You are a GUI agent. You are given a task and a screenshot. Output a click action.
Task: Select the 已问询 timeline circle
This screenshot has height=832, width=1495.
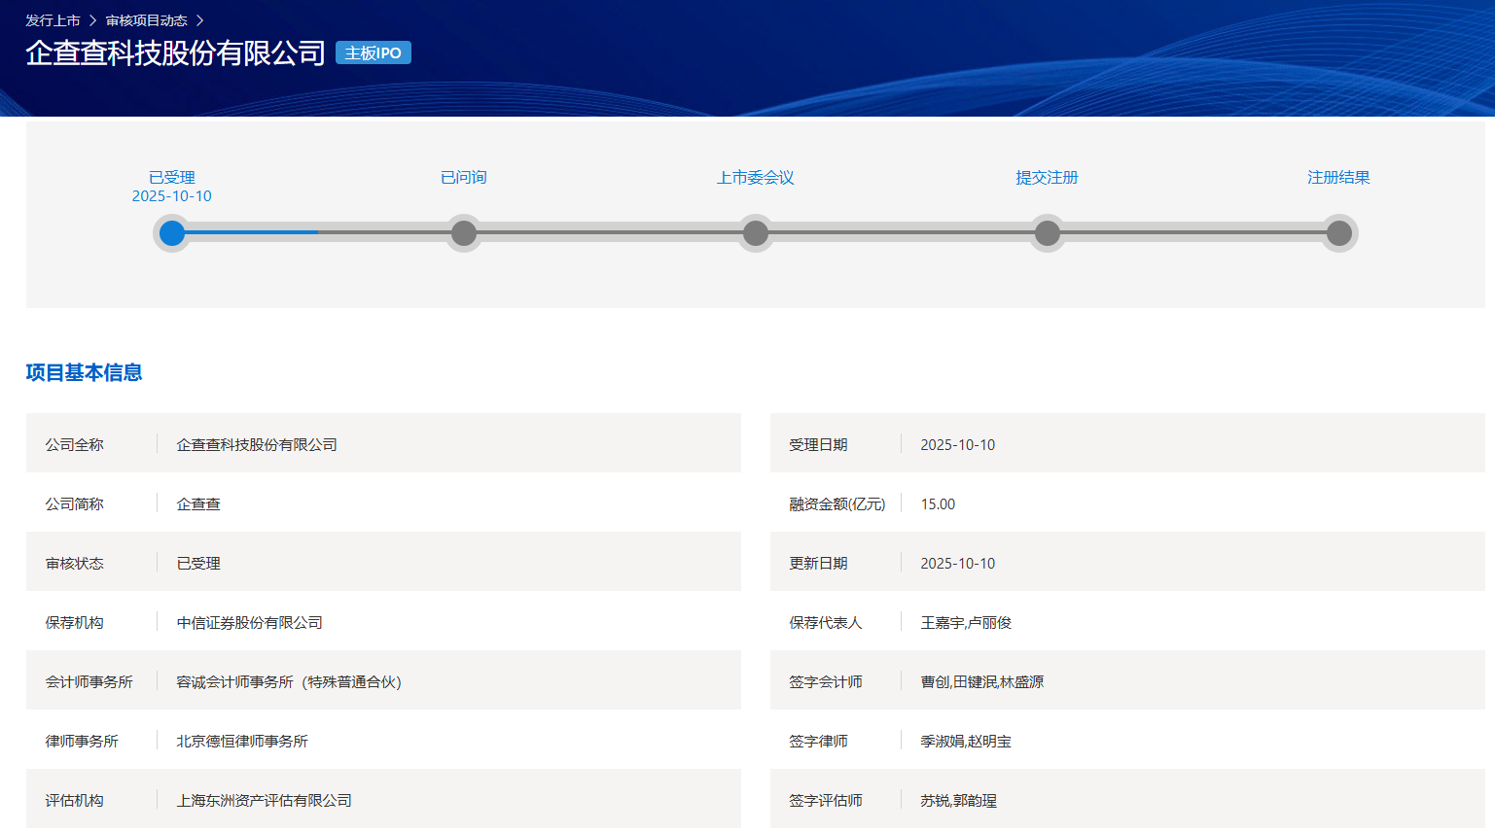point(464,233)
